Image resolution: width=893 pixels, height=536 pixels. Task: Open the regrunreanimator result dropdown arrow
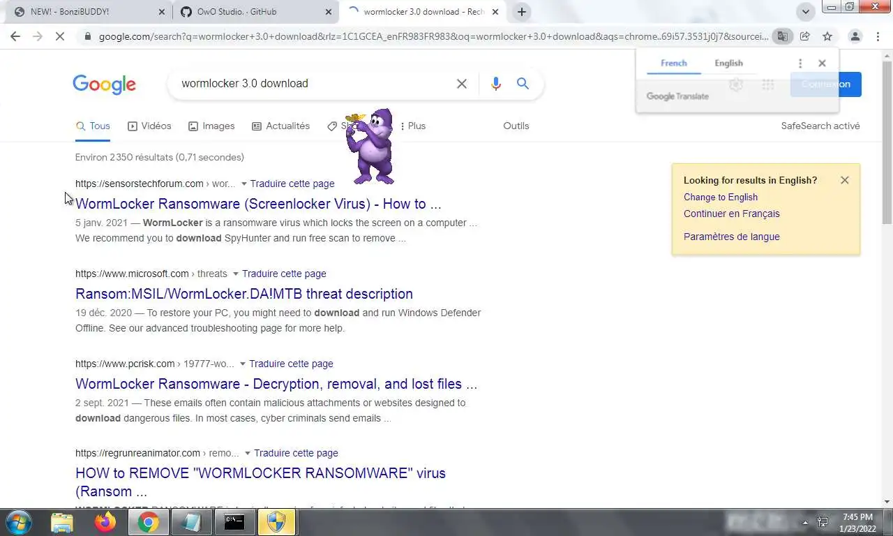pyautogui.click(x=248, y=453)
